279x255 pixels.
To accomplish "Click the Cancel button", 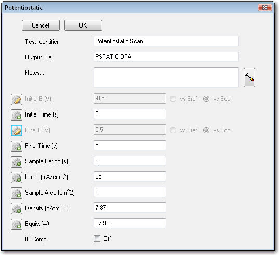I will click(x=41, y=25).
